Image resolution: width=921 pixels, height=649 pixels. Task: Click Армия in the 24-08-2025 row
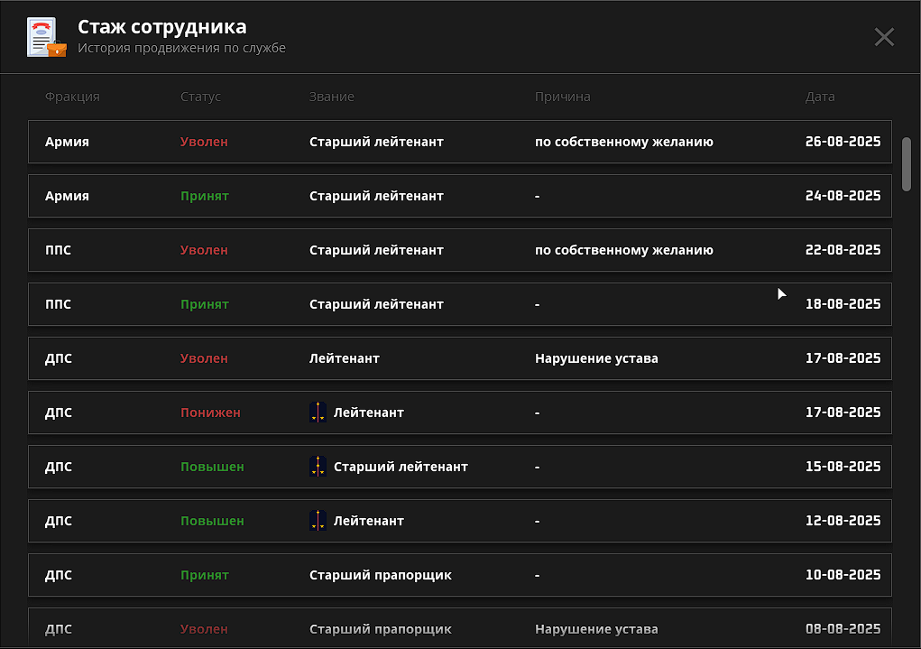tap(67, 196)
